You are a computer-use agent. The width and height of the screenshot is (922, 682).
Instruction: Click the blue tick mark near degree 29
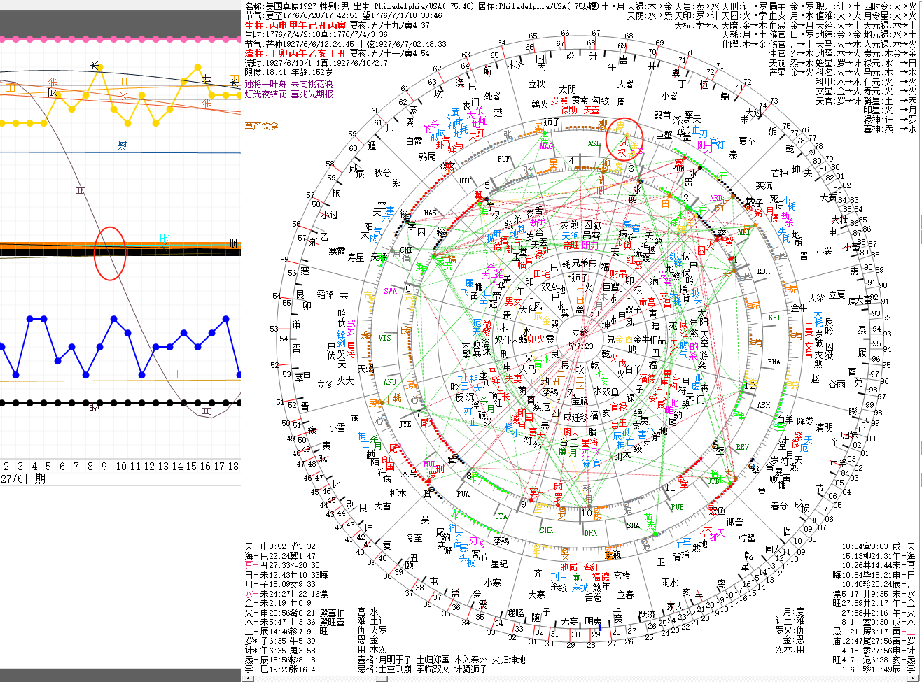[596, 633]
